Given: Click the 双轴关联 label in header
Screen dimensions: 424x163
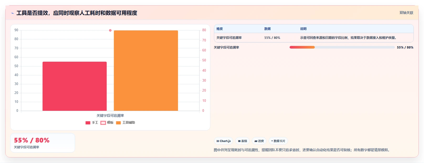Looking at the screenshot, I should [x=406, y=13].
